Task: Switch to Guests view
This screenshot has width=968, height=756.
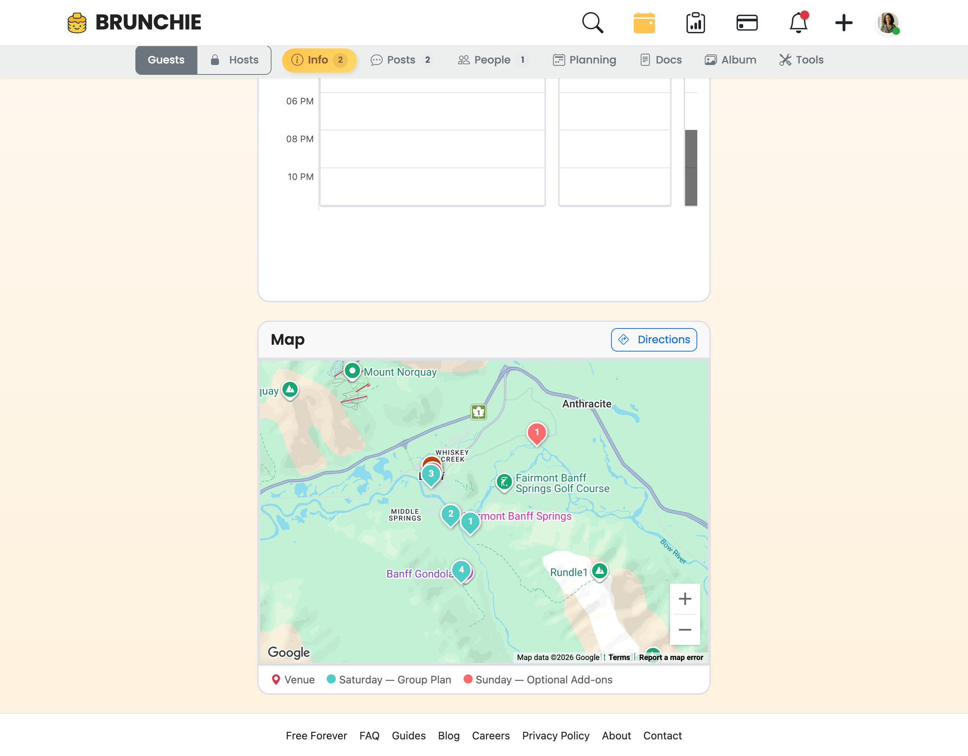Action: tap(166, 60)
